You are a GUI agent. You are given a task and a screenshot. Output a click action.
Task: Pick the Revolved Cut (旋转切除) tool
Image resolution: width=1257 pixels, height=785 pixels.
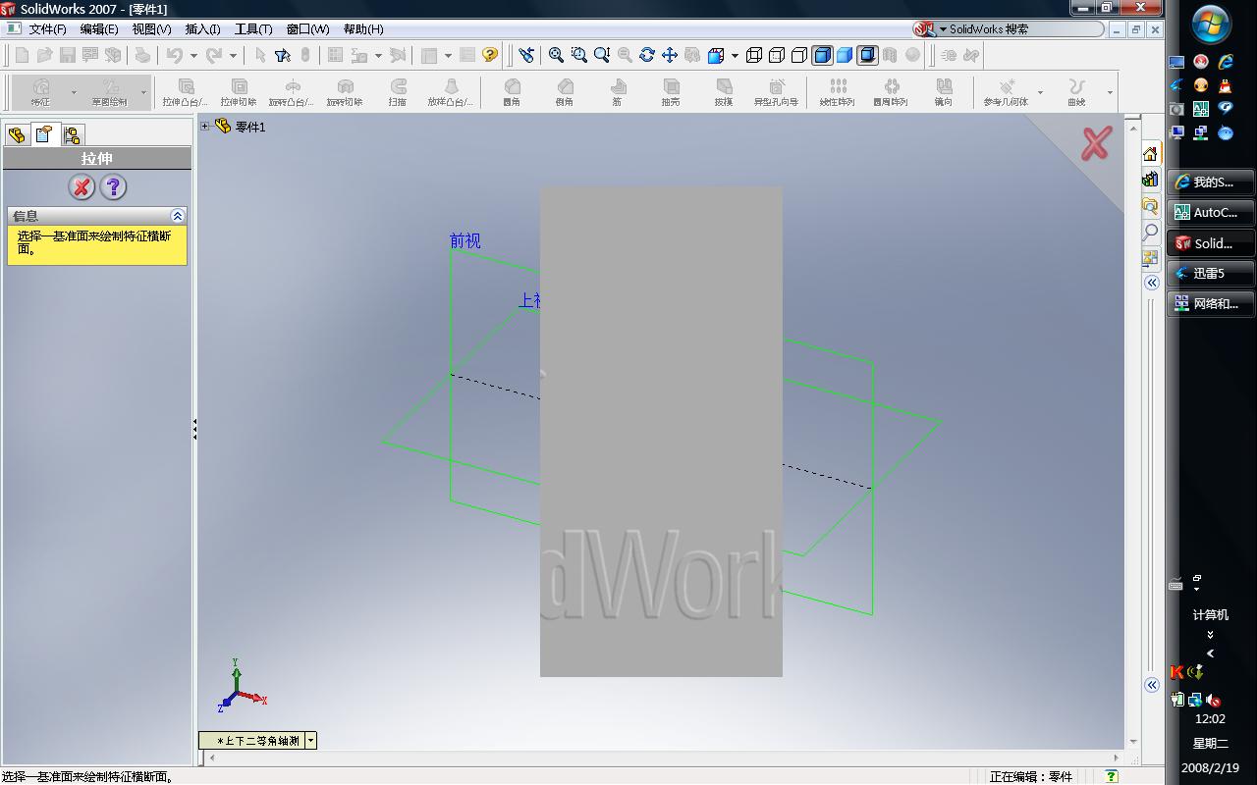pos(345,92)
